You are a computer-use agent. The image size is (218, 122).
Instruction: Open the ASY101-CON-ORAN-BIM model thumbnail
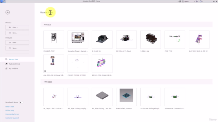coord(102,64)
